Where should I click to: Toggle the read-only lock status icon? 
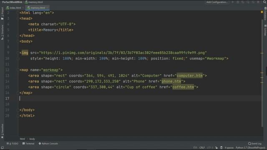click(x=217, y=147)
